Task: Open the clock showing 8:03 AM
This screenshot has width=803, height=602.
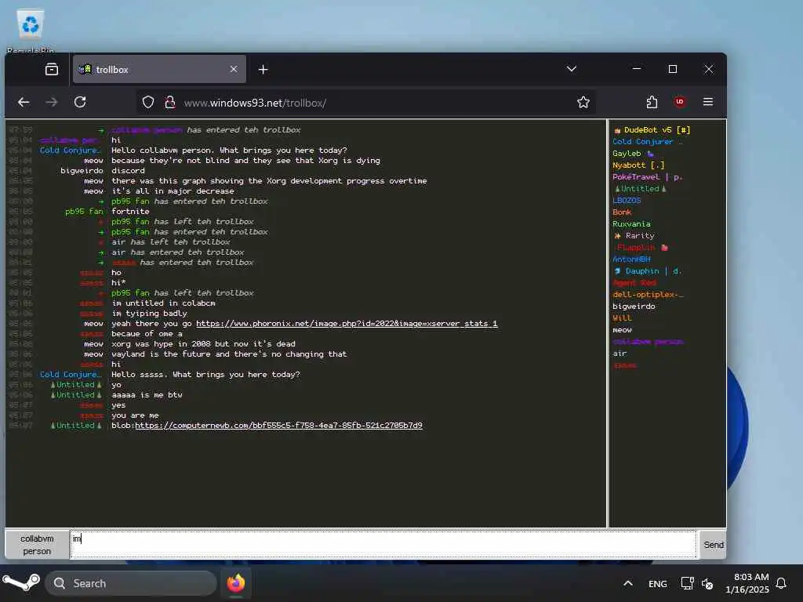Action: click(747, 583)
